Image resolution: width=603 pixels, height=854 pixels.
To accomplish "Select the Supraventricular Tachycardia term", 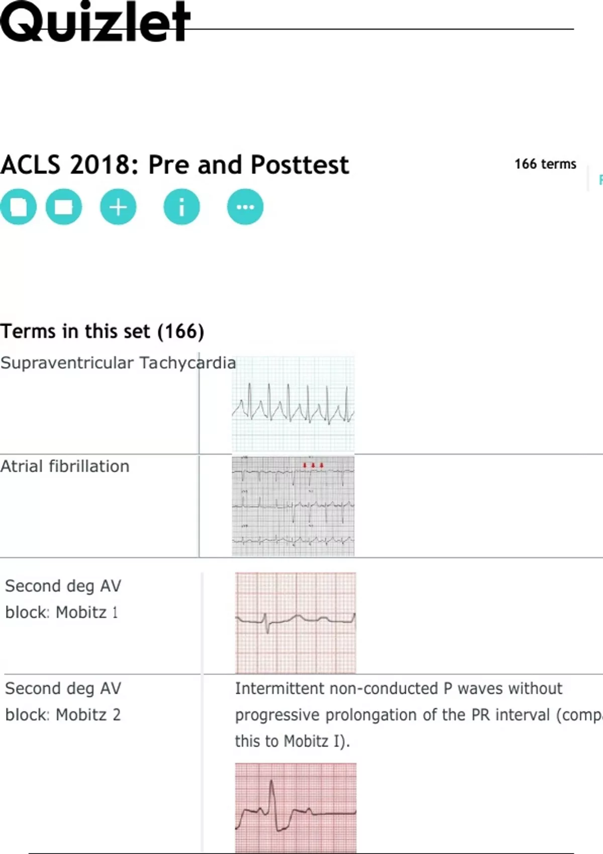I will [118, 363].
